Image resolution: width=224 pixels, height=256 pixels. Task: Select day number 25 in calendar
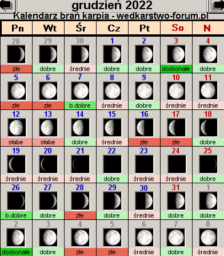pyautogui.click(x=207, y=151)
